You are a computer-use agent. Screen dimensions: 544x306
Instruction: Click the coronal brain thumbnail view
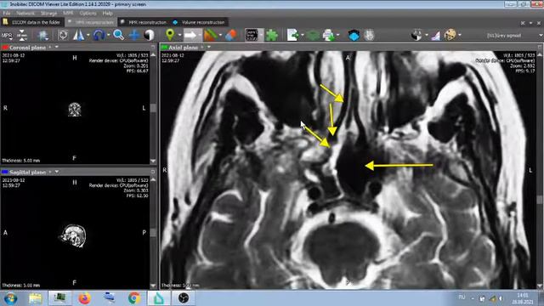click(75, 110)
